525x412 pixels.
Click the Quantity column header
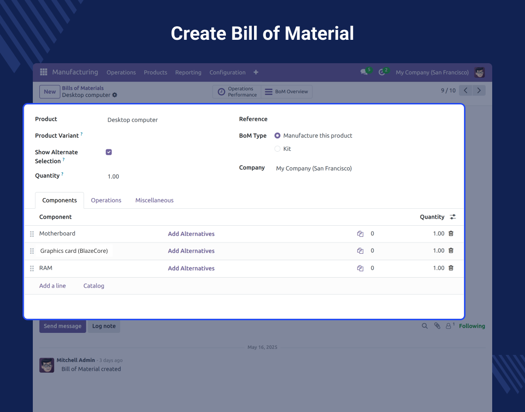coord(432,217)
